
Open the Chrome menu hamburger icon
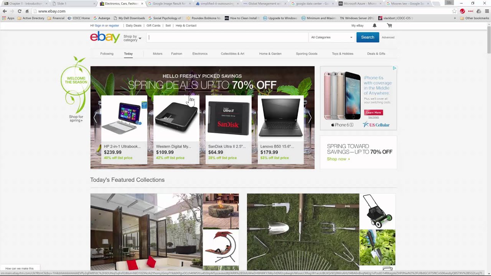487,11
